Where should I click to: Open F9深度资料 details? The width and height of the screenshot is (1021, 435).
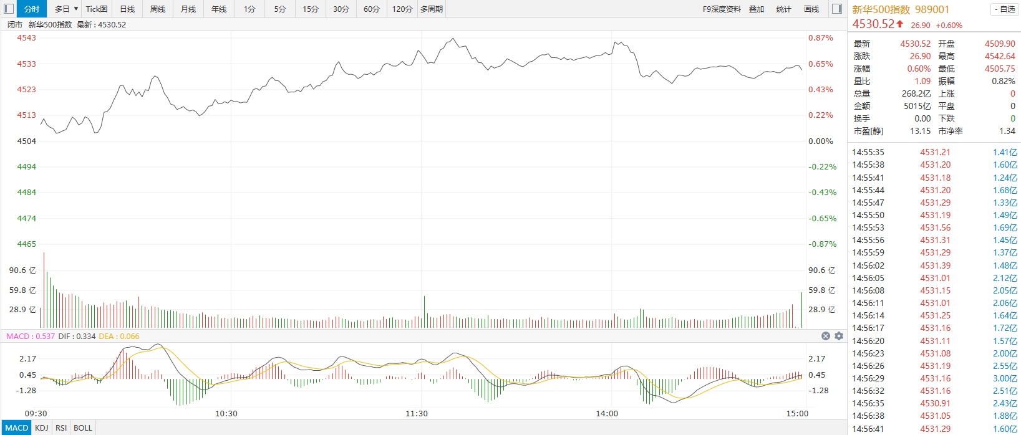tap(722, 9)
